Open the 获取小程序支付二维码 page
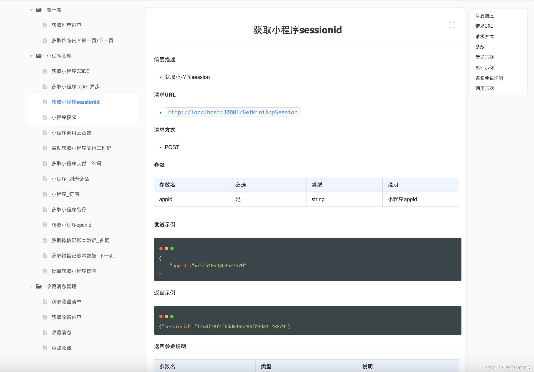The image size is (534, 372). tap(76, 163)
